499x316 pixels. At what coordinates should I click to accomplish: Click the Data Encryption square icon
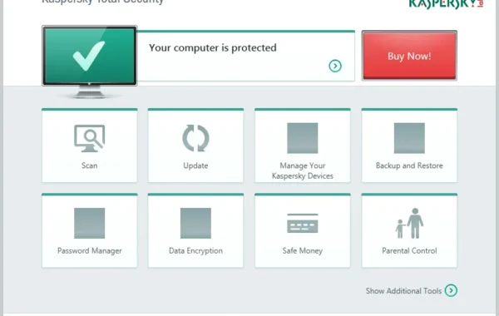pos(195,223)
